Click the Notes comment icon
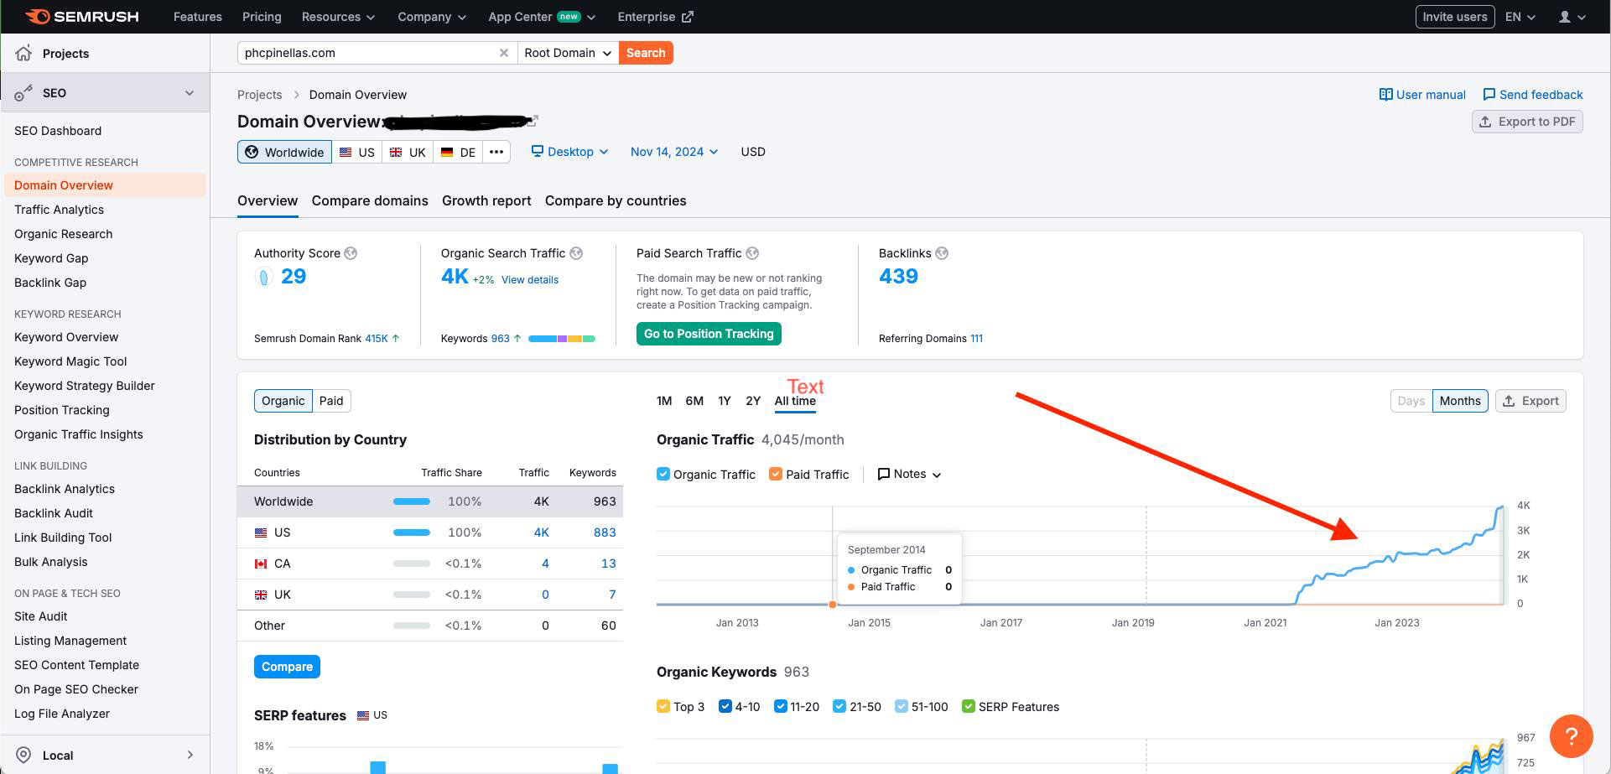The height and width of the screenshot is (774, 1611). pyautogui.click(x=883, y=475)
